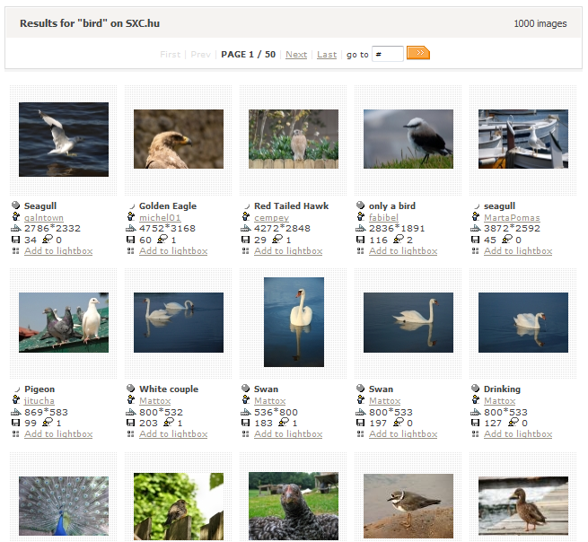Click the crescent icon beside Pigeon
The width and height of the screenshot is (588, 542).
coord(17,389)
